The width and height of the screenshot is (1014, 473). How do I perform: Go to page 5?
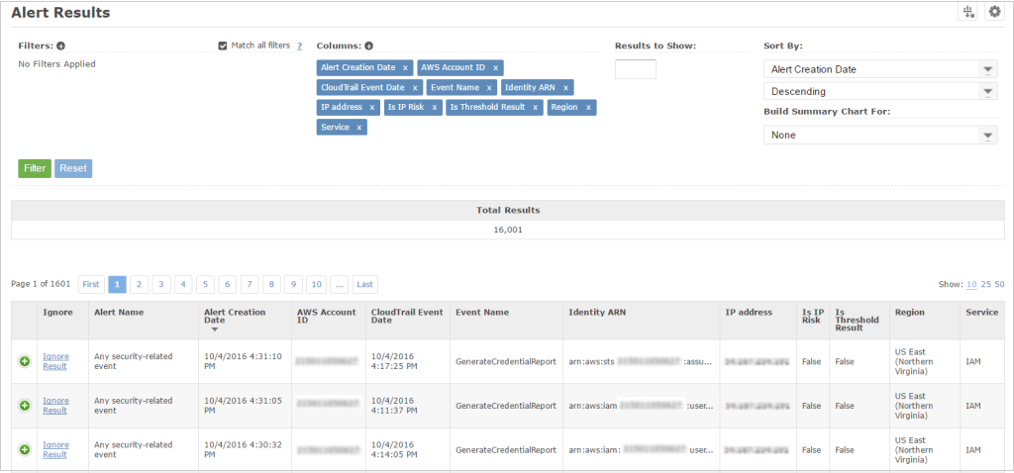coord(206,284)
